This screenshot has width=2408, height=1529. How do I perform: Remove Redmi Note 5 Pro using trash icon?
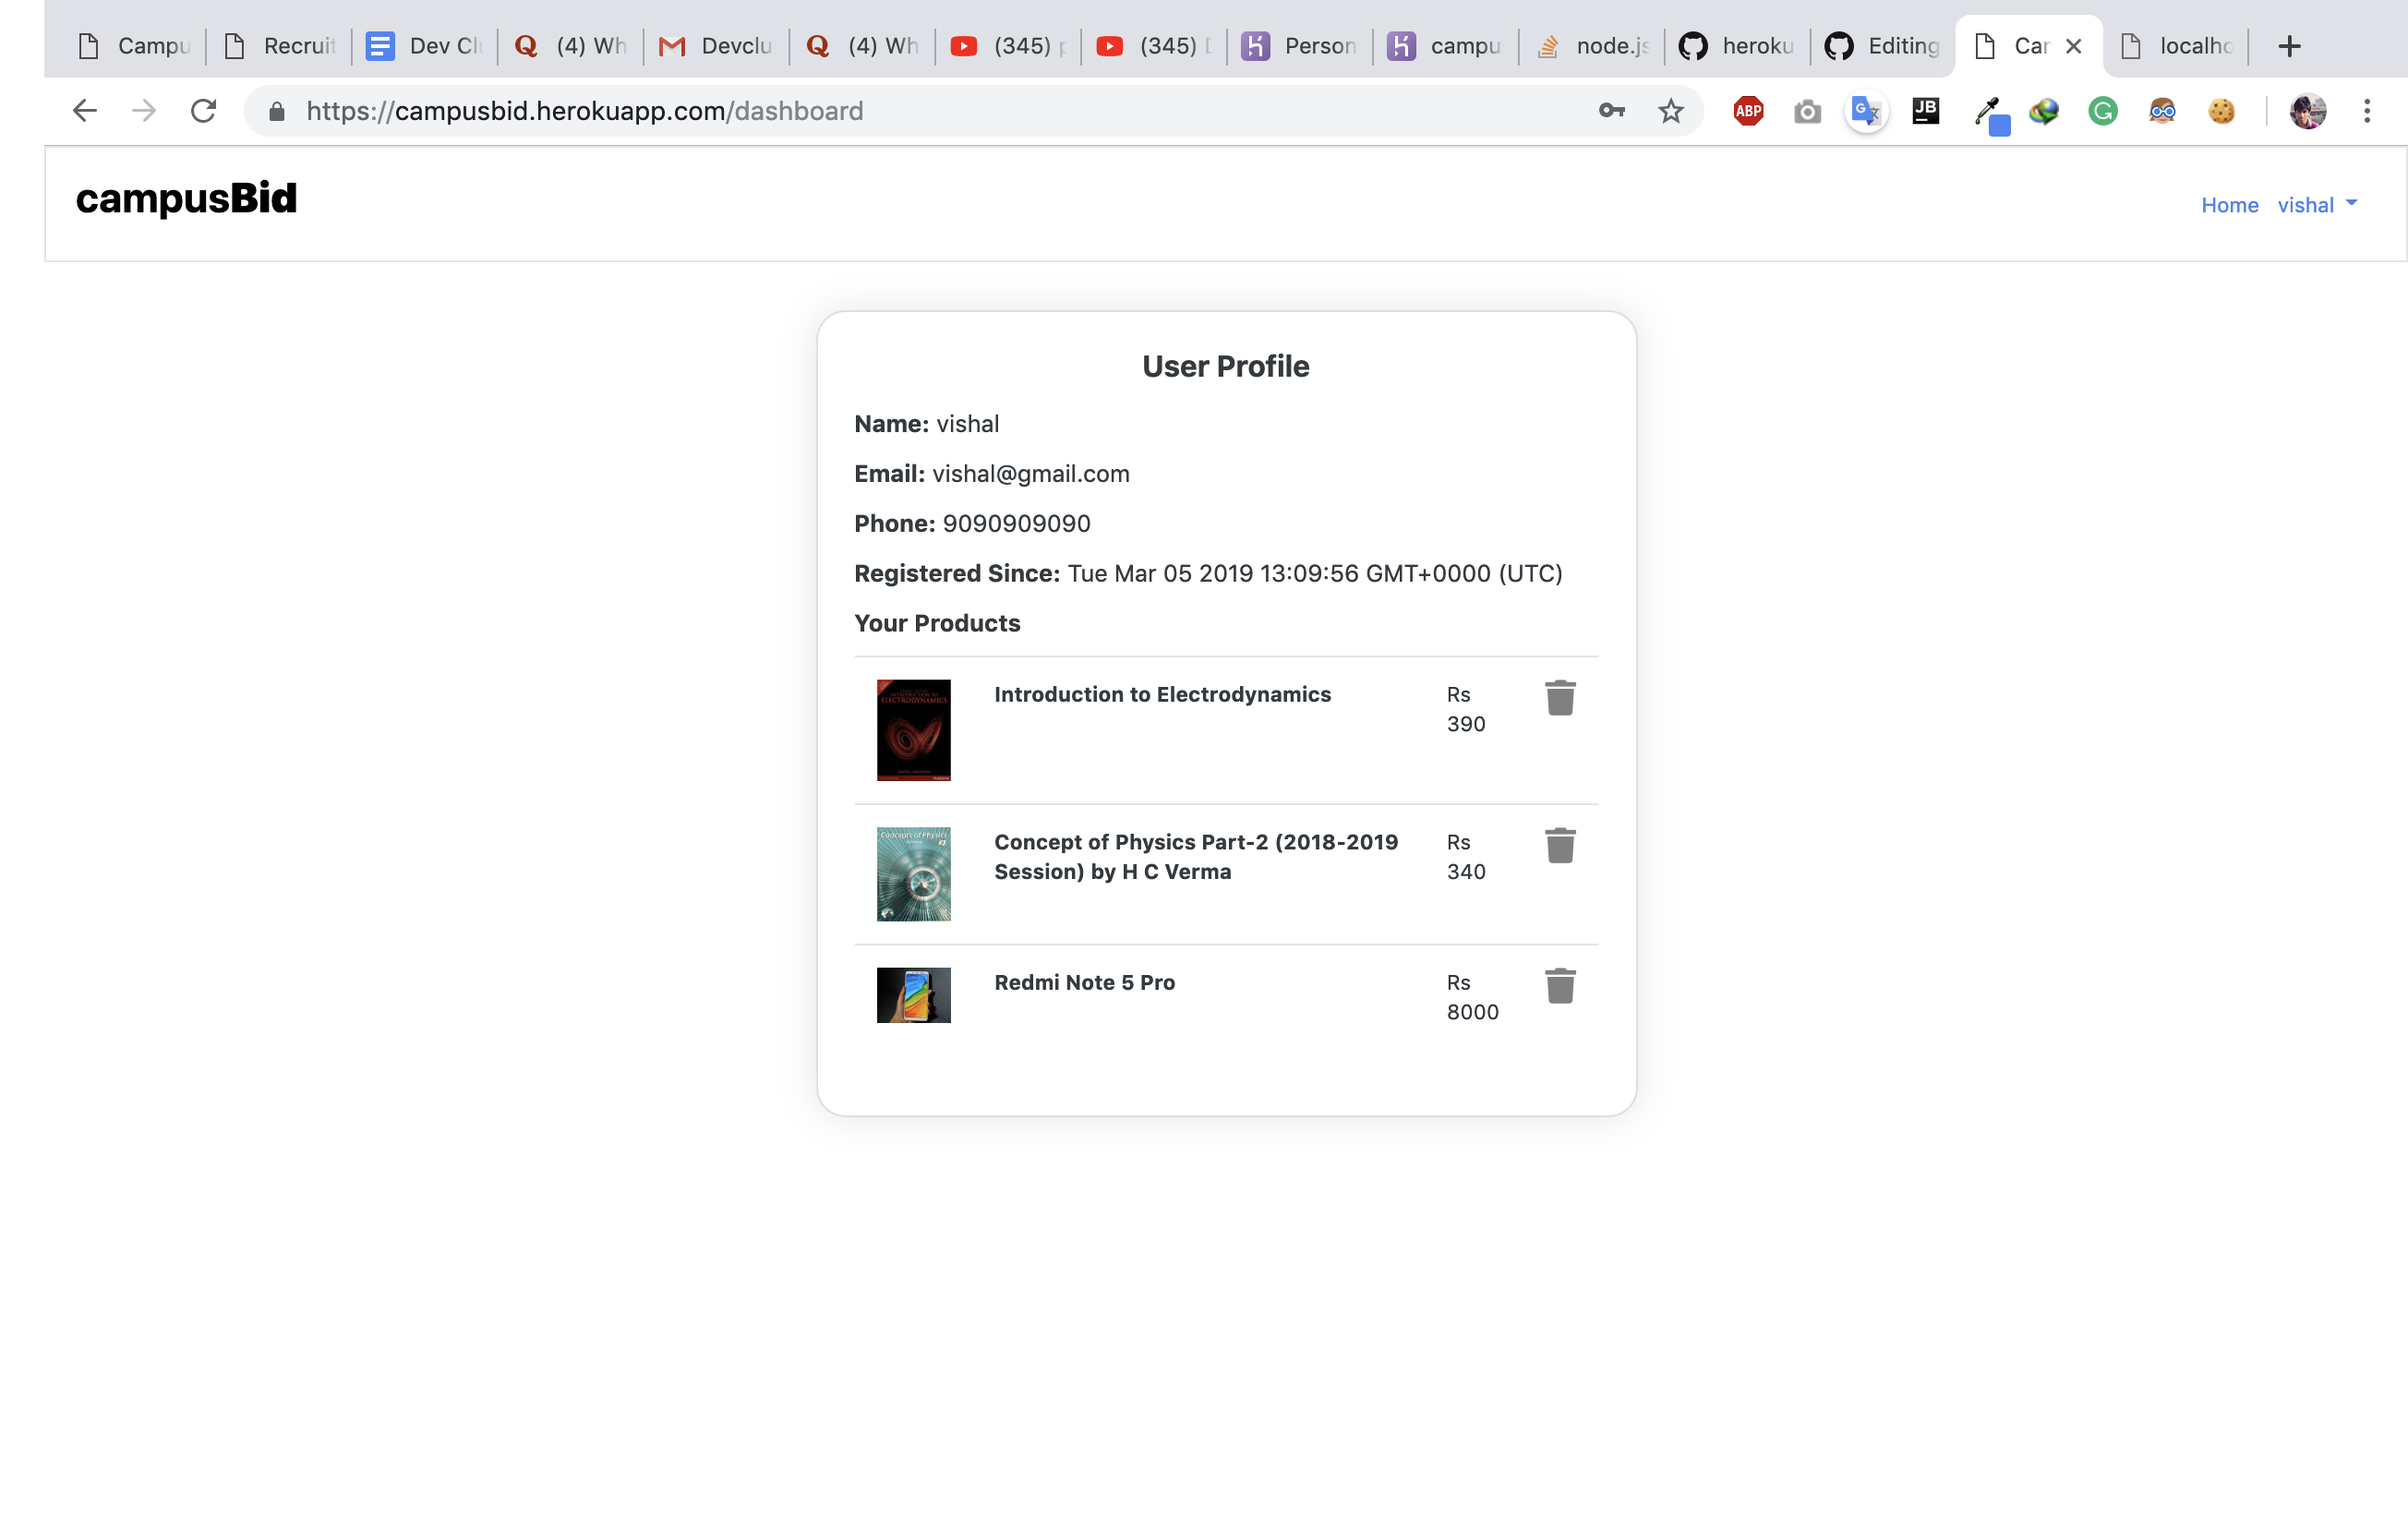(1560, 986)
